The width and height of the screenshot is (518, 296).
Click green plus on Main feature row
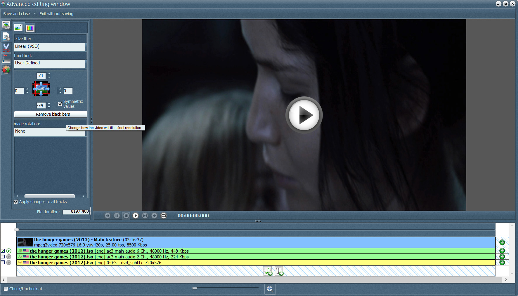(502, 242)
